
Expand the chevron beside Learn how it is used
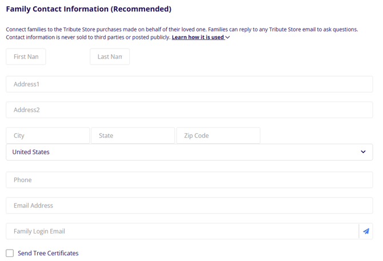pyautogui.click(x=228, y=38)
